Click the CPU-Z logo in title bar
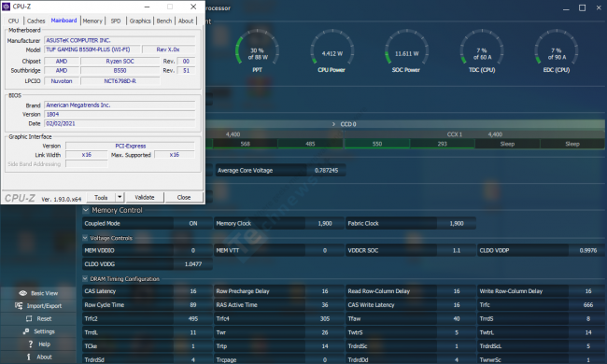Viewport: 607px width, 364px height. point(7,7)
